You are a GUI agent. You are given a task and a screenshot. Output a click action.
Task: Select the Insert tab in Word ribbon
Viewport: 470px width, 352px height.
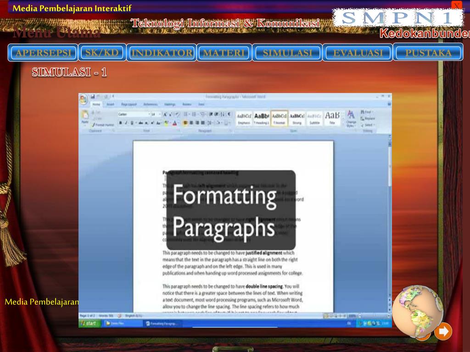pos(110,104)
